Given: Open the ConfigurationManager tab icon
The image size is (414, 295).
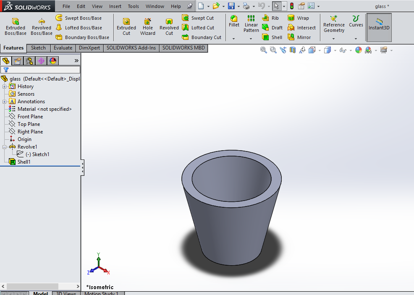Looking at the screenshot, I should [29, 61].
